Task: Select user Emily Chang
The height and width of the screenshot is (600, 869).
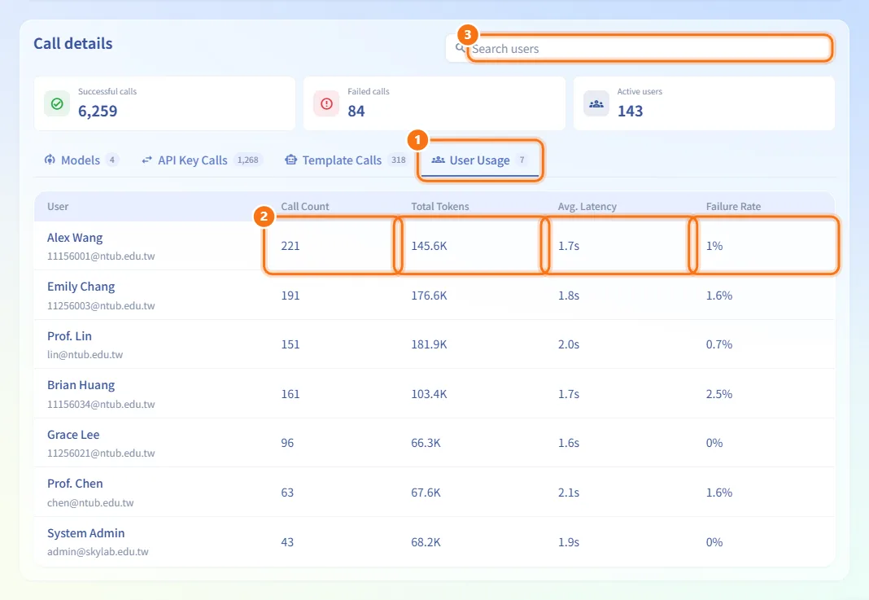Action: point(81,287)
